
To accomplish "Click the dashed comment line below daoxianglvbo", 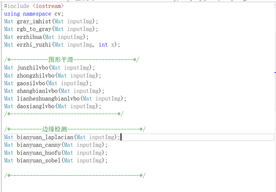I will pyautogui.click(x=64, y=114).
